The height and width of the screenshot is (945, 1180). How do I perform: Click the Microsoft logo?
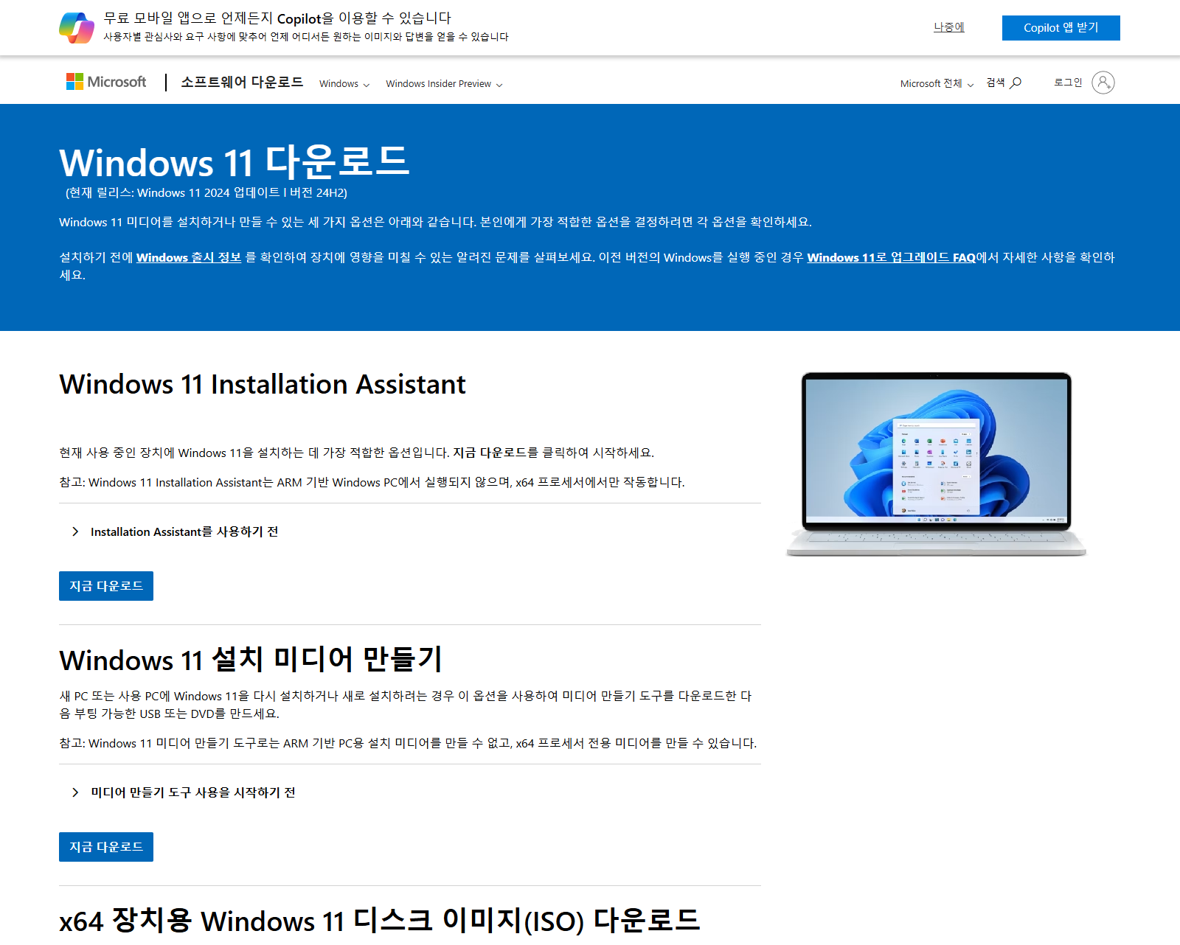[x=106, y=82]
